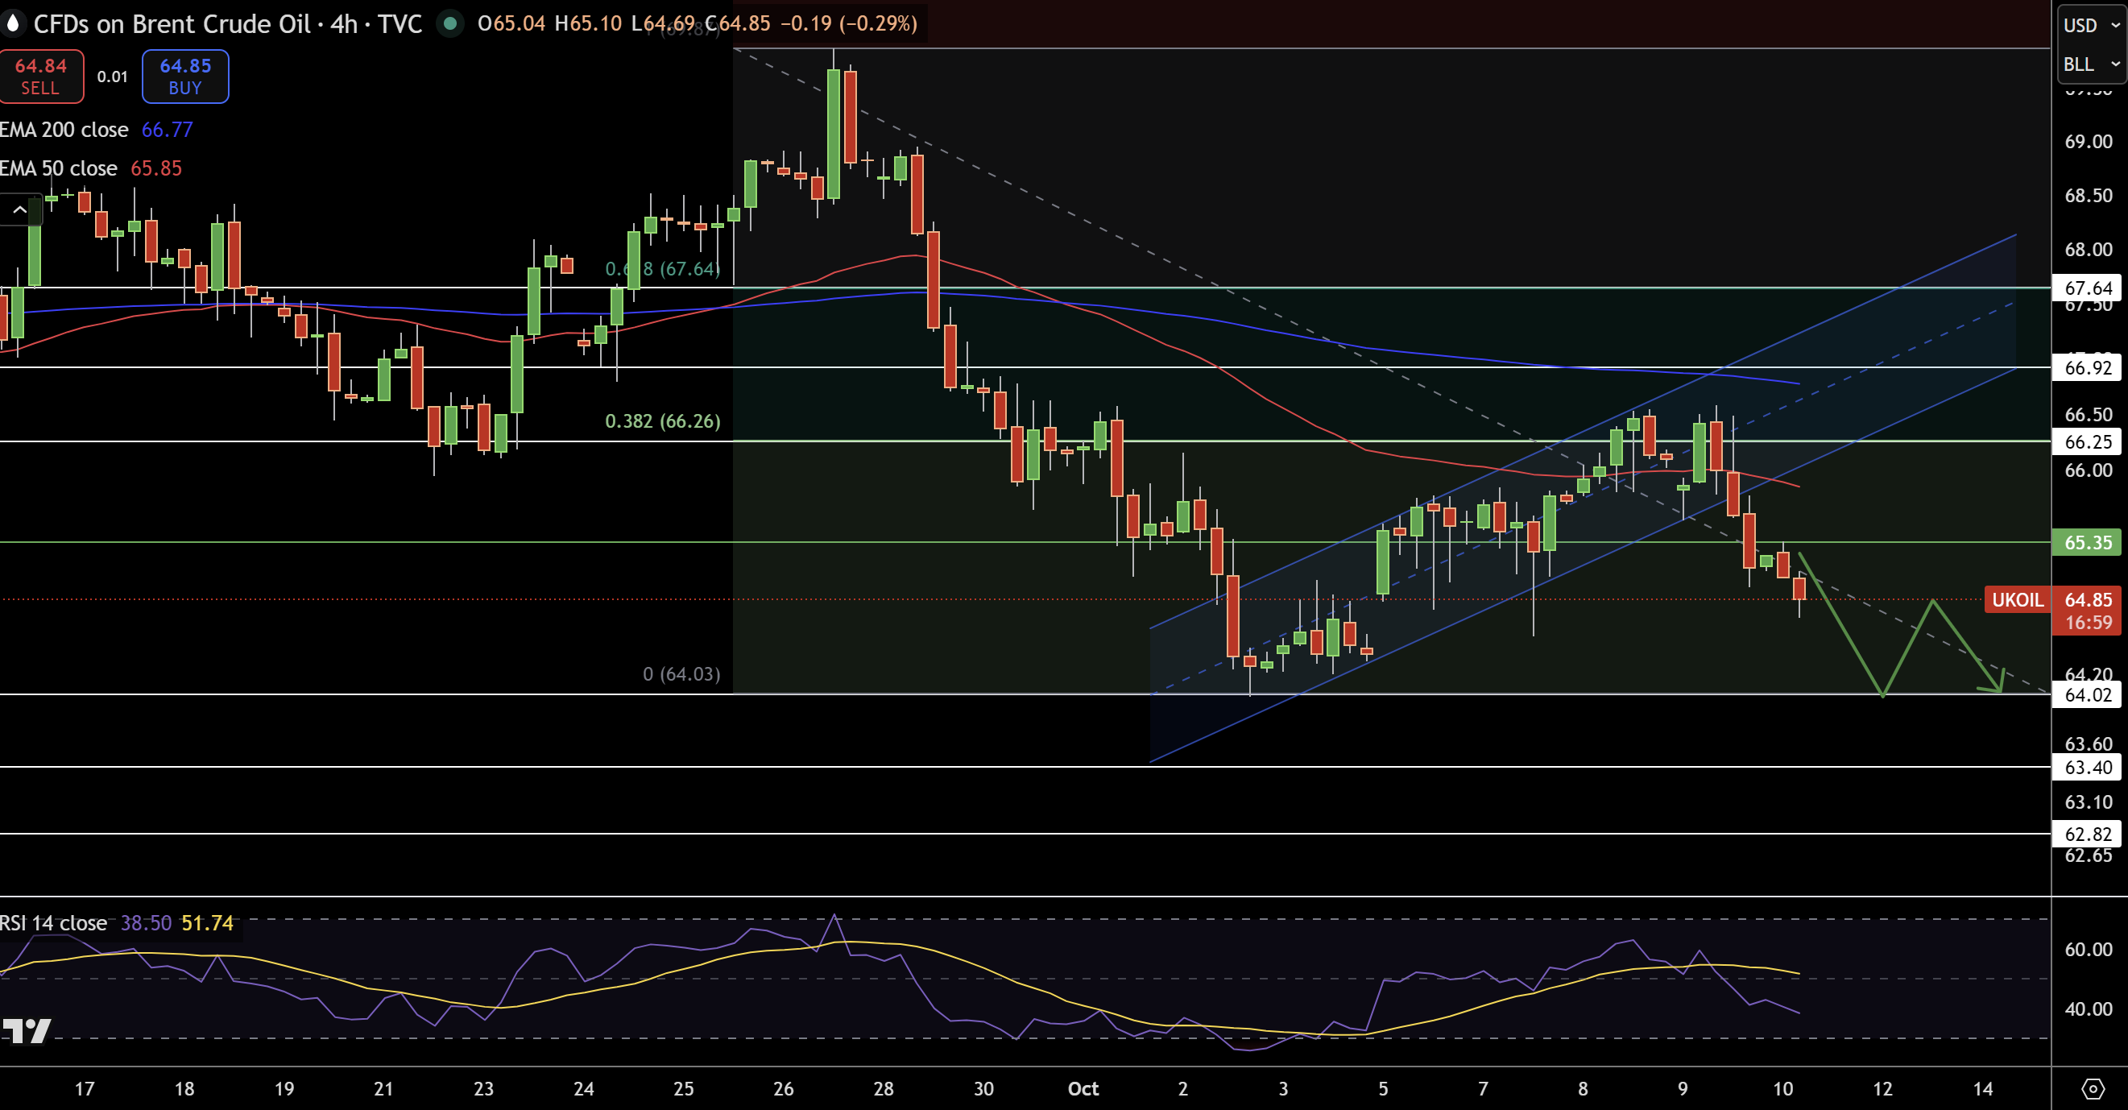Viewport: 2128px width, 1110px height.
Task: Open the USD currency dropdown
Action: point(2090,25)
